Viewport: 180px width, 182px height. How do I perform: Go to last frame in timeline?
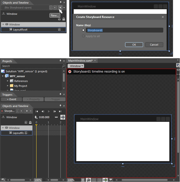coord(60,111)
